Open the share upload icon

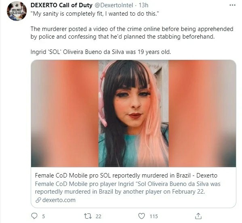pyautogui.click(x=198, y=216)
